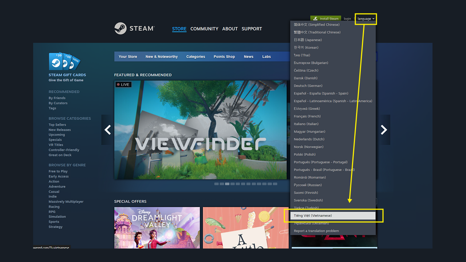Open the login link

click(347, 19)
